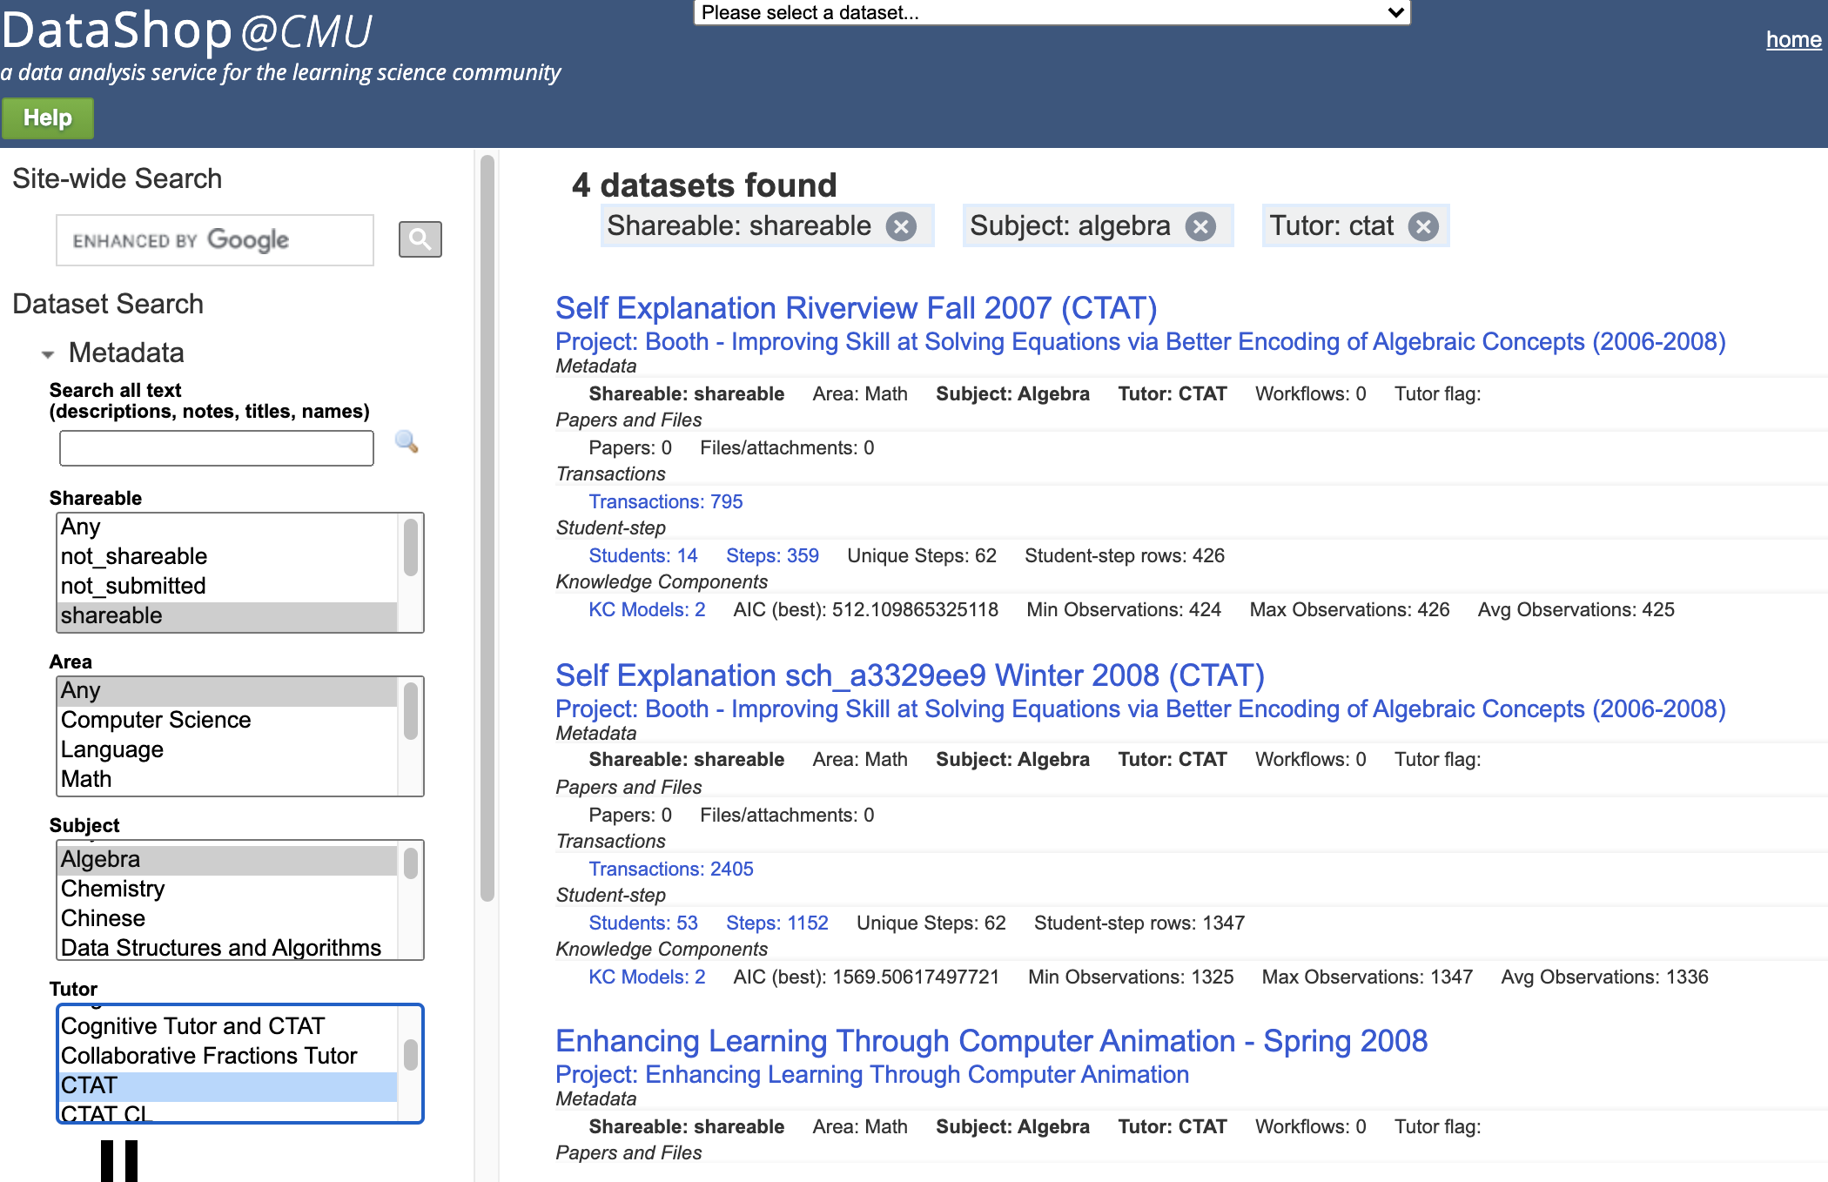Click the Area list scrollbar thumb
Screen dimensions: 1828x1182
(x=411, y=710)
